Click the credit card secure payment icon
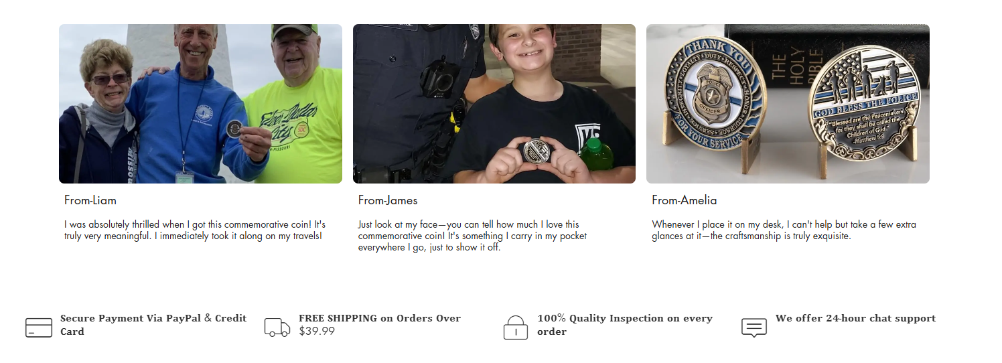 tap(39, 328)
